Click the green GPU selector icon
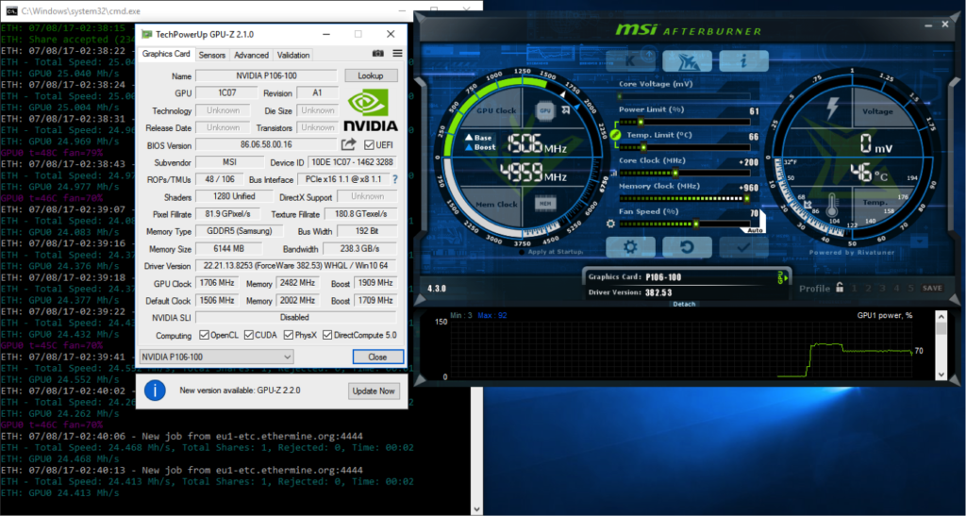The image size is (966, 516). 782,277
